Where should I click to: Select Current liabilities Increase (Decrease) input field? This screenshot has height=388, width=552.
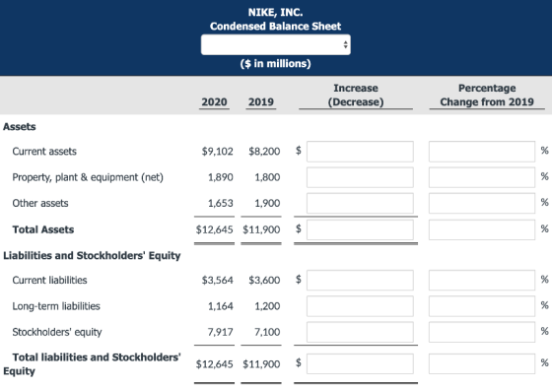360,281
